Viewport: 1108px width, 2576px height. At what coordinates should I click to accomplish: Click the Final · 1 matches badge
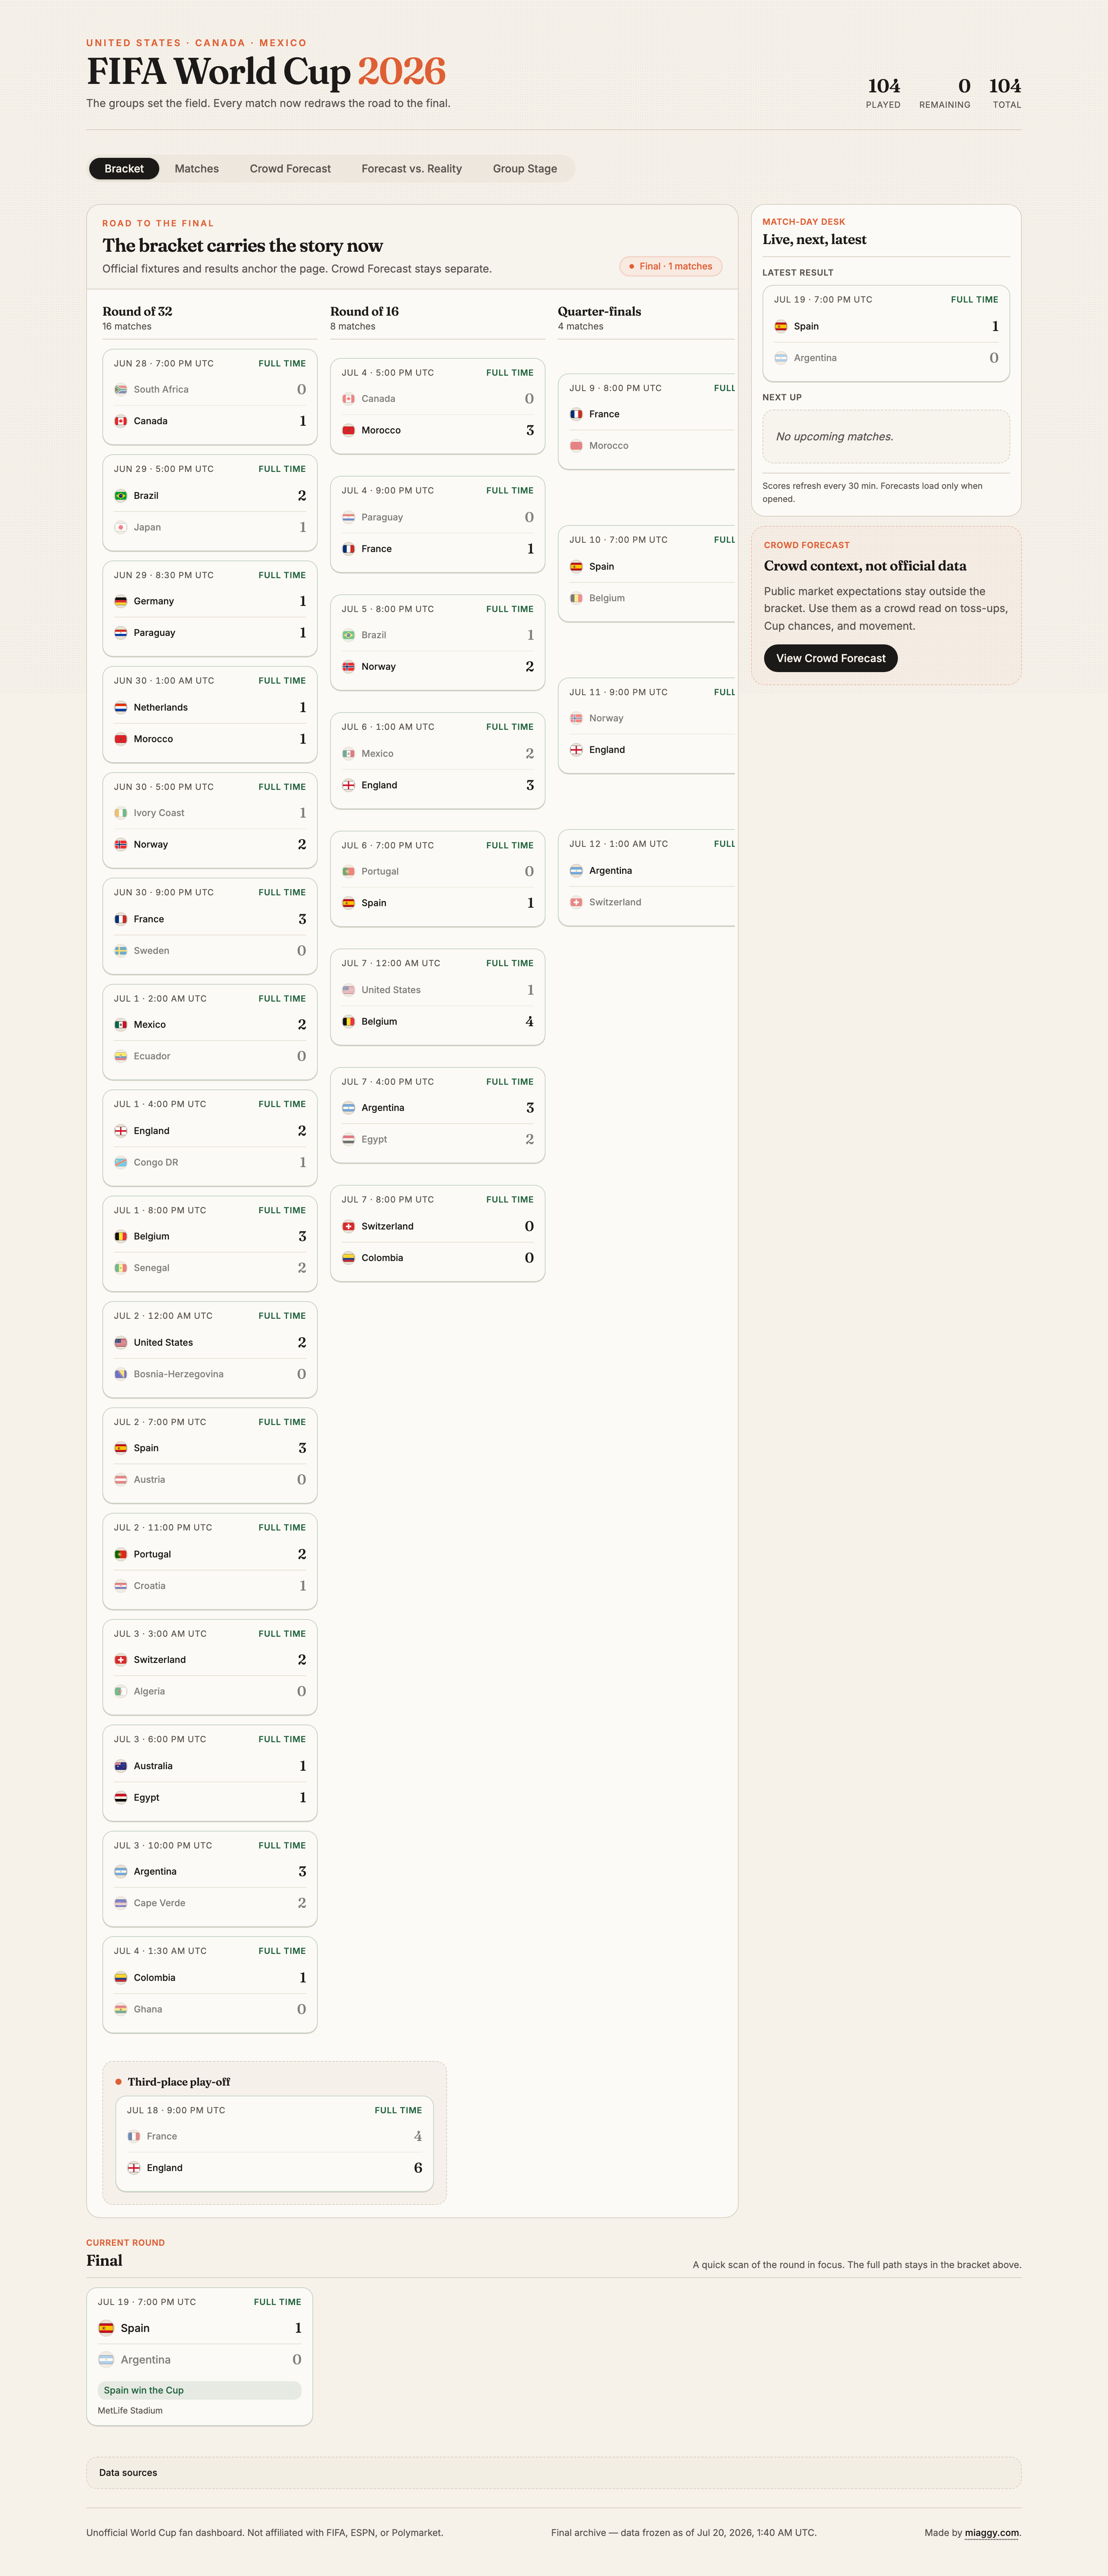tap(671, 266)
